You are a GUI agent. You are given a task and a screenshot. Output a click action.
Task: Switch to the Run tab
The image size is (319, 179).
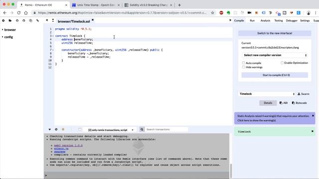tap(252, 20)
